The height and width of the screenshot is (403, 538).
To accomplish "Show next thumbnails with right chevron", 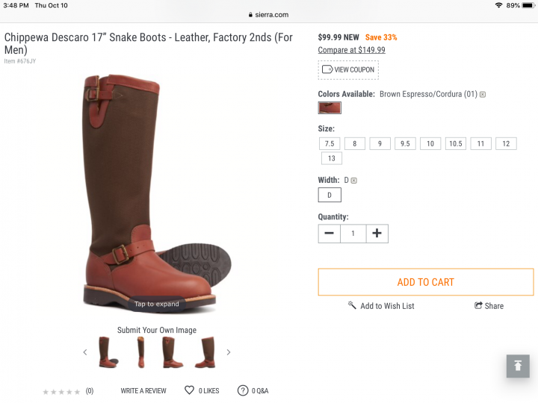I will pyautogui.click(x=229, y=352).
